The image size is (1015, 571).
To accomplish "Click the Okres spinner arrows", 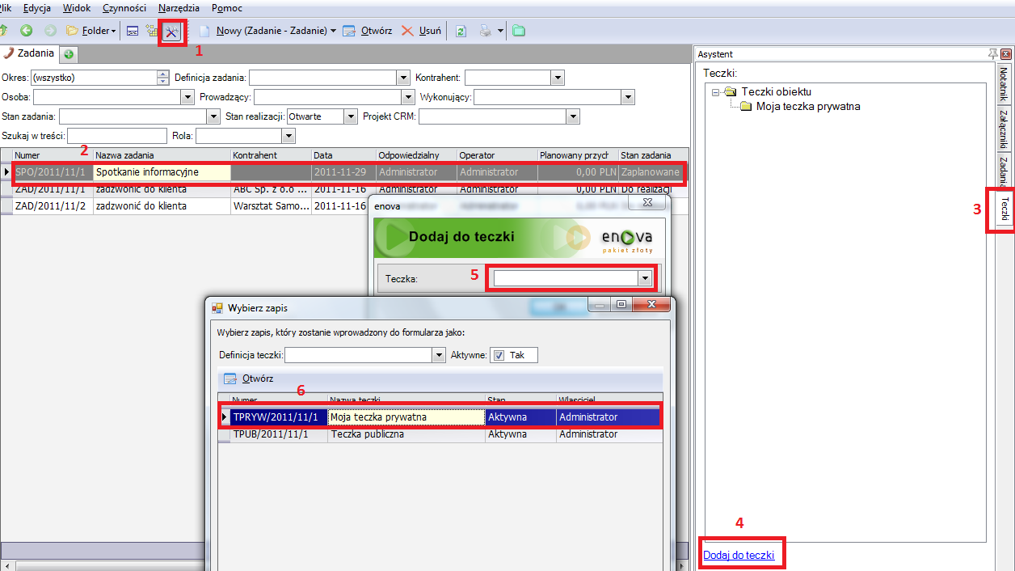I will (162, 78).
